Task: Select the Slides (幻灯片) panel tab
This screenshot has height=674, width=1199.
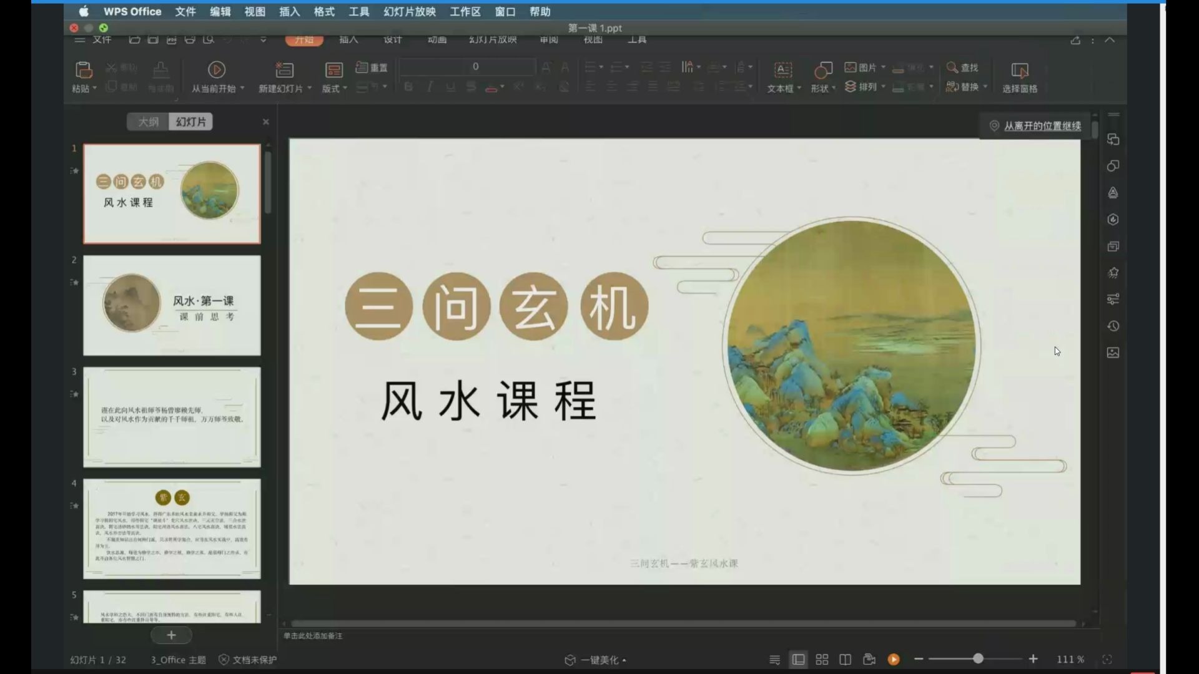Action: pyautogui.click(x=190, y=122)
